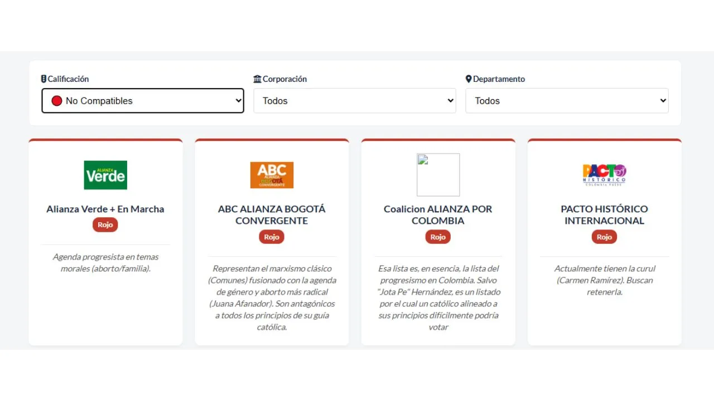Click the ABC Alianza Bogotá Convergente logo
This screenshot has width=714, height=401.
click(x=272, y=175)
